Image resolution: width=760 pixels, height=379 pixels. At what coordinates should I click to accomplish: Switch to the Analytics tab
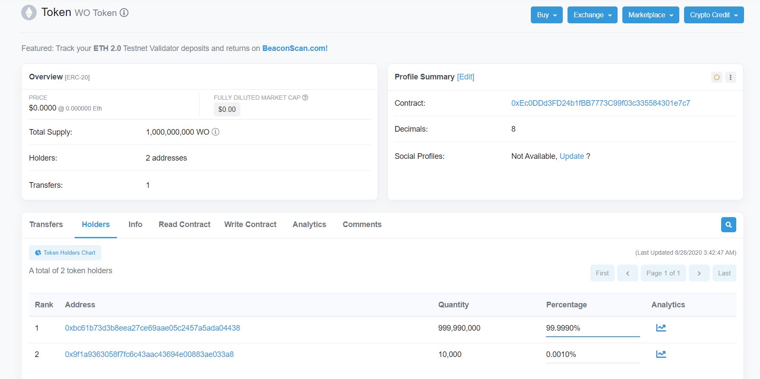(309, 224)
